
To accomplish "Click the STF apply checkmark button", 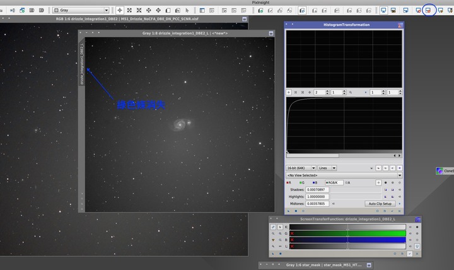I will coord(410,254).
